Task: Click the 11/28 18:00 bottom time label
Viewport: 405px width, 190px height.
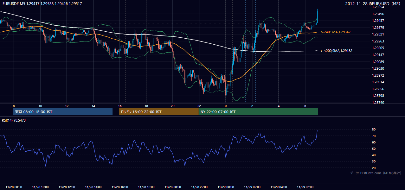Action: coord(146,187)
